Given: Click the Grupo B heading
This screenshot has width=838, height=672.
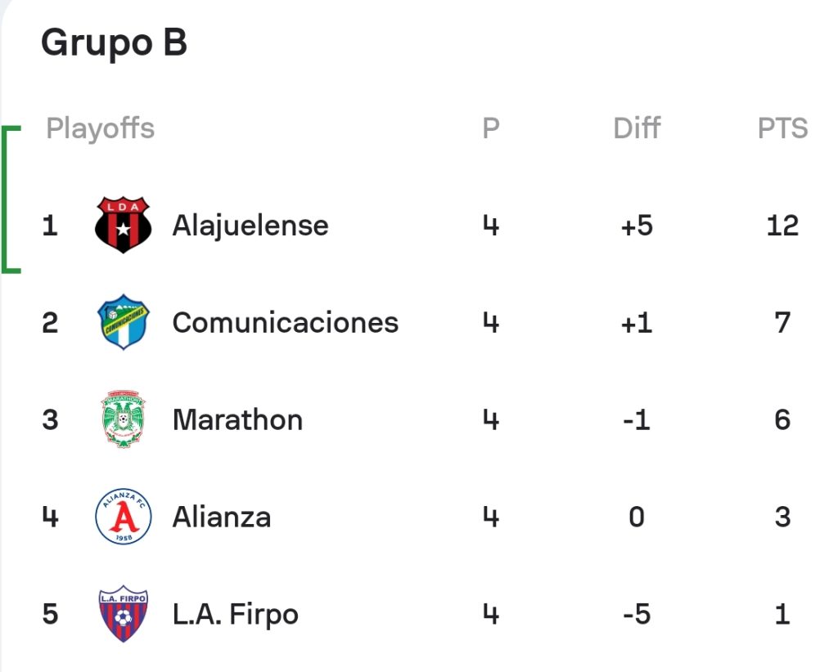Looking at the screenshot, I should pyautogui.click(x=115, y=43).
